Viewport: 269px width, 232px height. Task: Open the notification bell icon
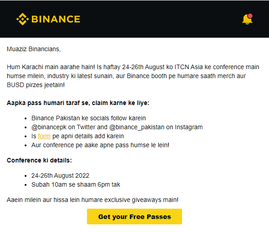[247, 19]
